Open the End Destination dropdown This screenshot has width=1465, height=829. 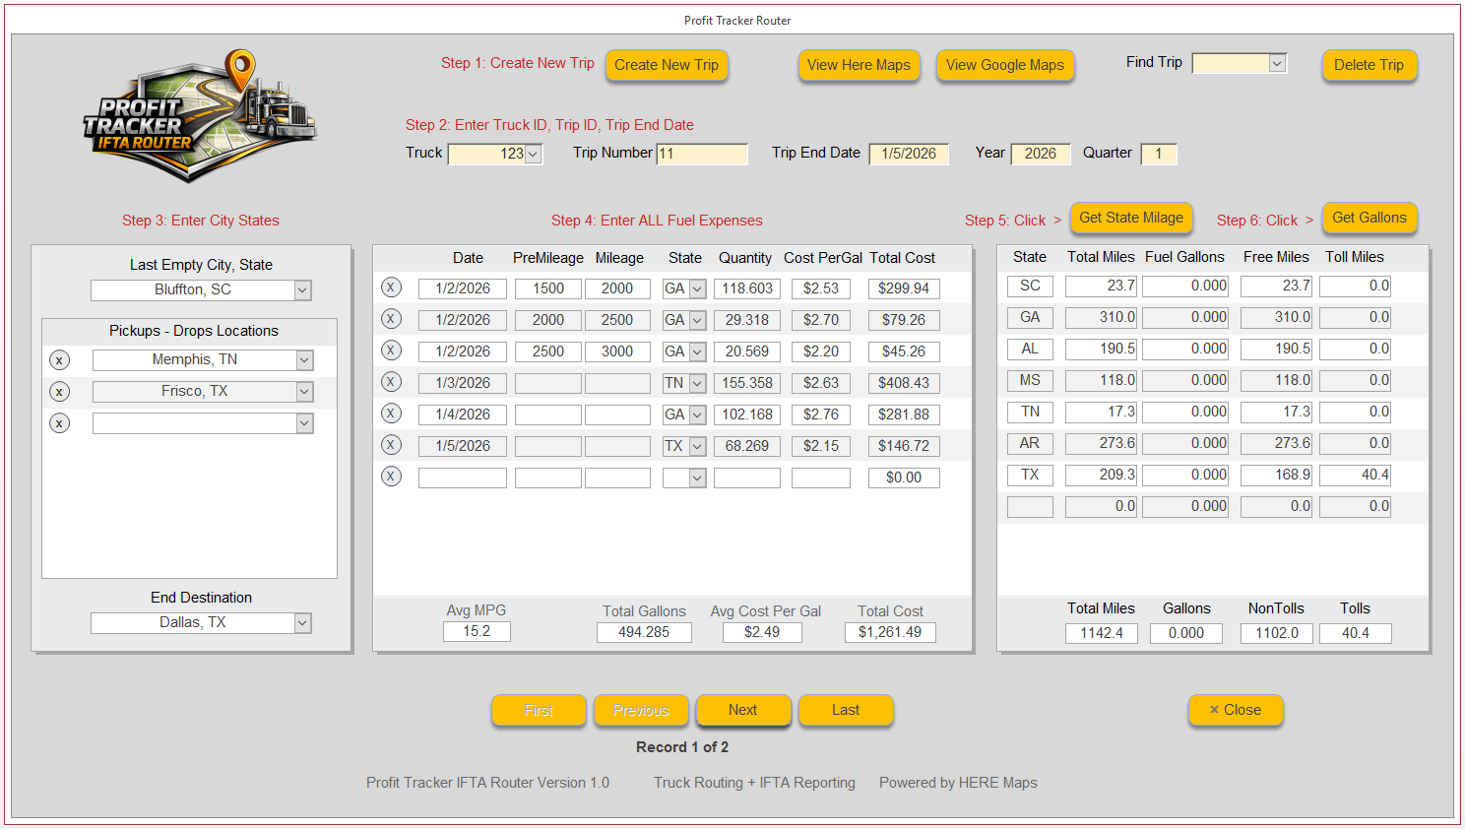click(303, 623)
